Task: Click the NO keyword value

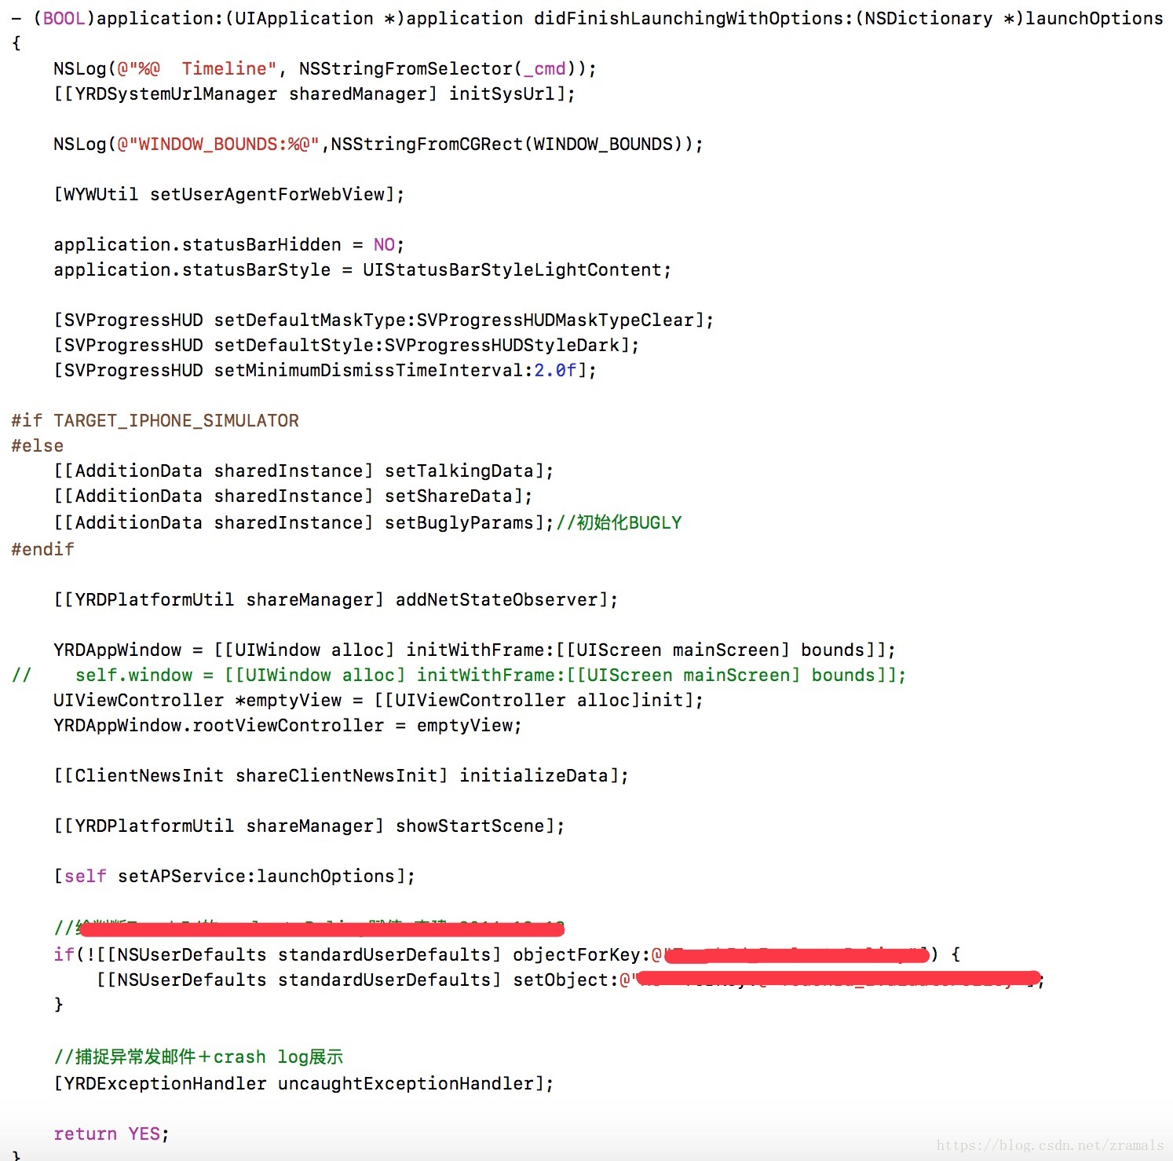Action: point(384,245)
